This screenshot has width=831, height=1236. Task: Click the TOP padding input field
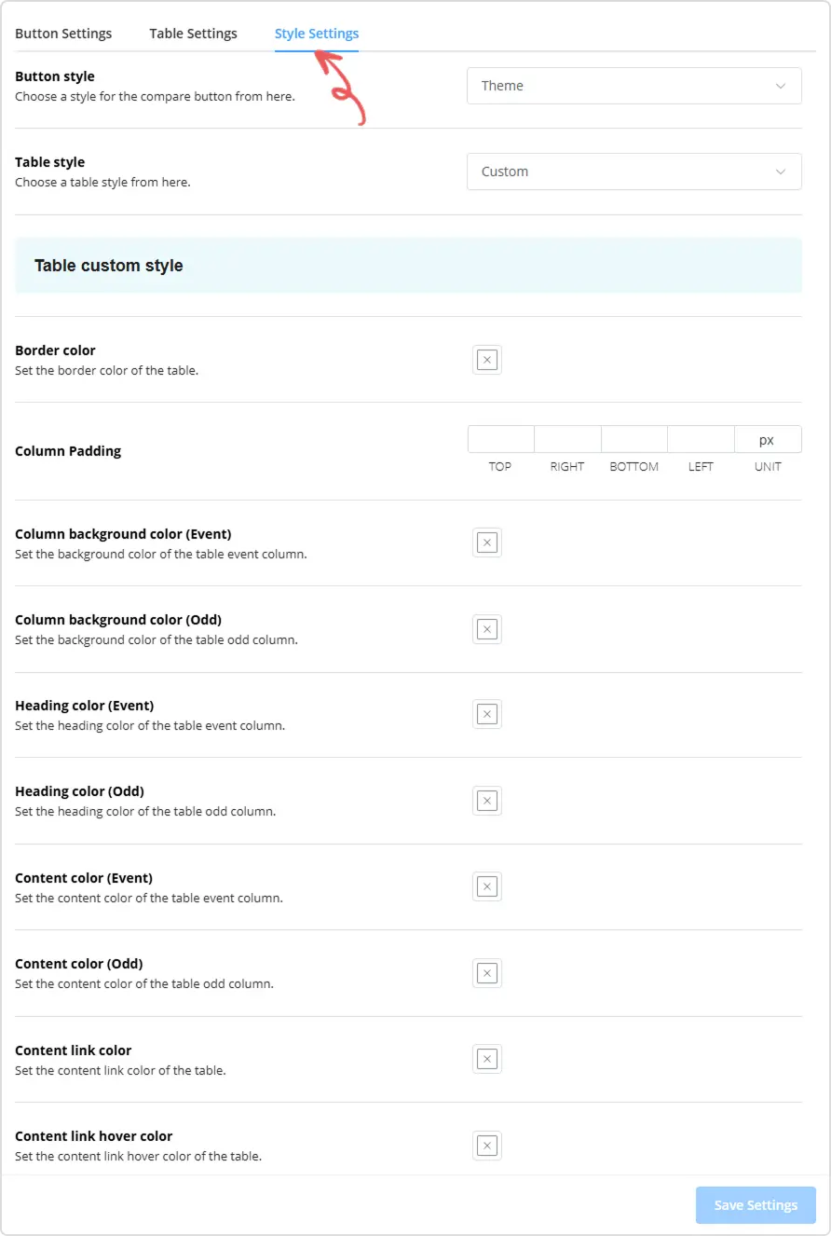[500, 438]
